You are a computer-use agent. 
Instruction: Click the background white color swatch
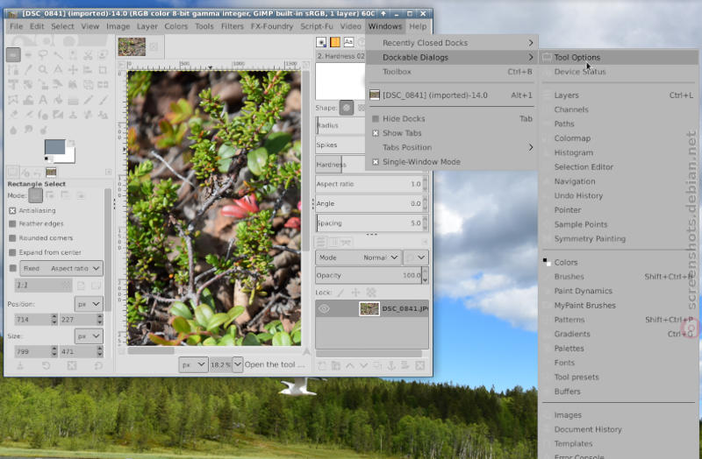(x=69, y=157)
